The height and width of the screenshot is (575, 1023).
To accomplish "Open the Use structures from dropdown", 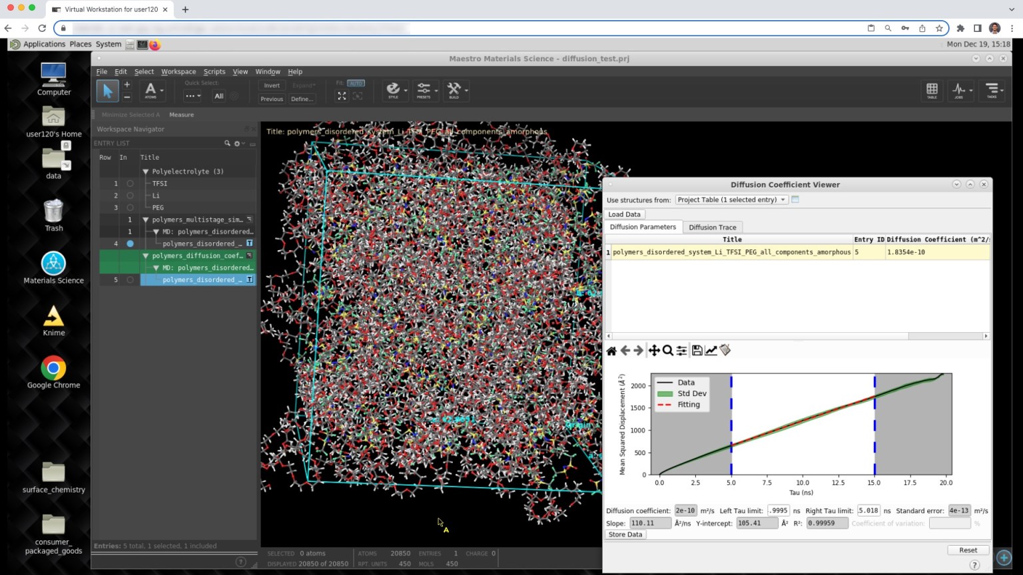I will [x=731, y=200].
